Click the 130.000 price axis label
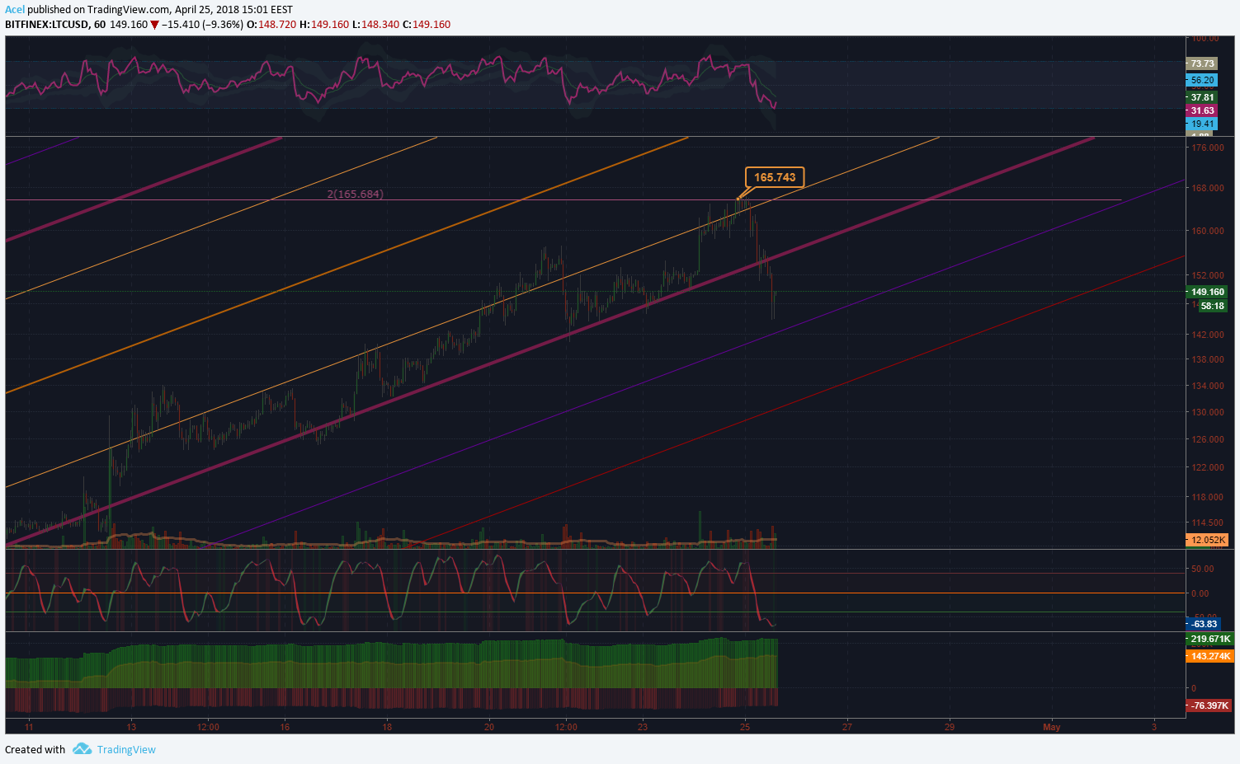 tap(1208, 412)
